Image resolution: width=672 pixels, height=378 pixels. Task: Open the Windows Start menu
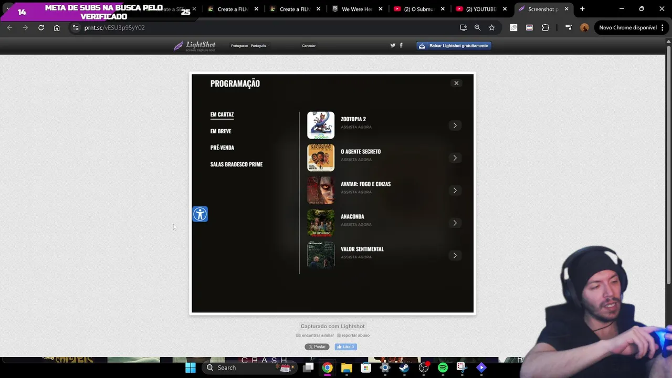190,367
